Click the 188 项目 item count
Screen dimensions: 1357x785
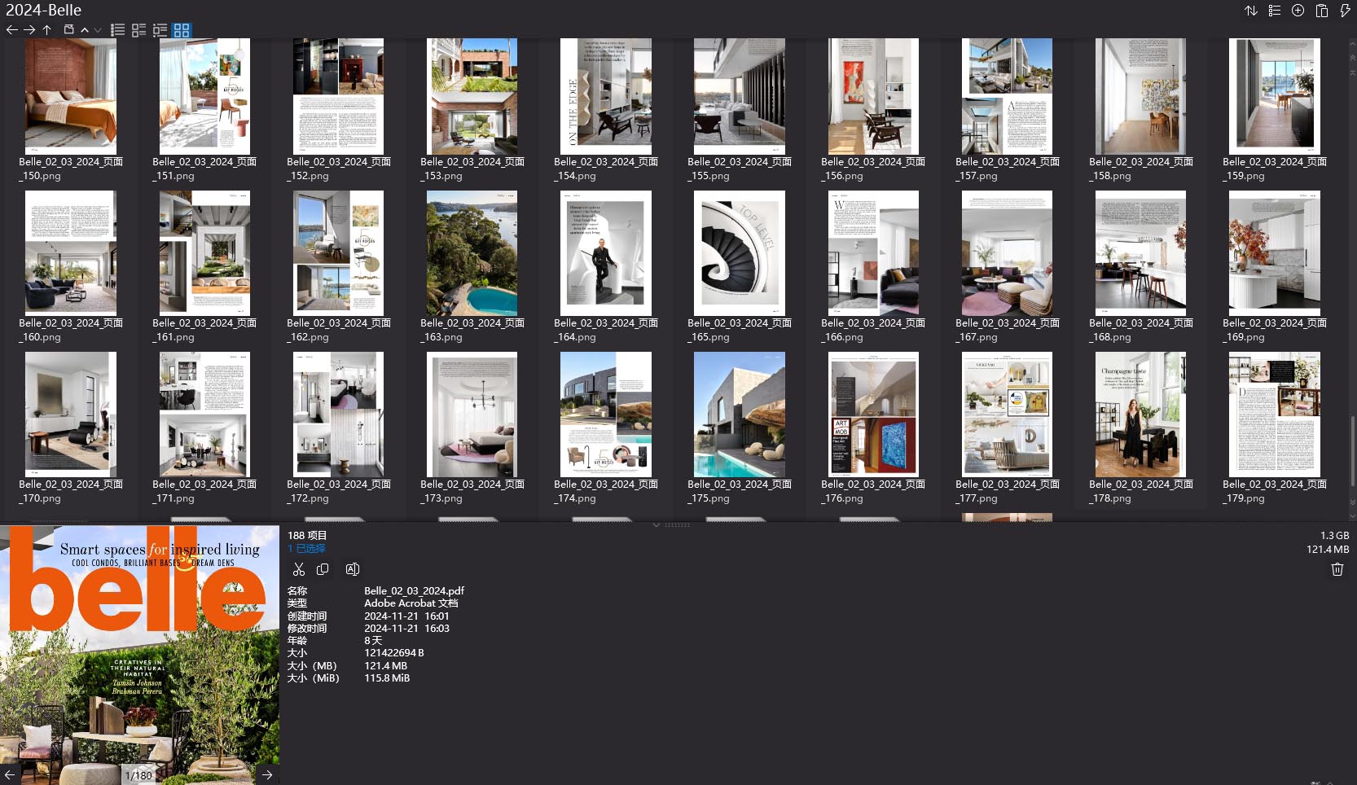click(x=306, y=536)
